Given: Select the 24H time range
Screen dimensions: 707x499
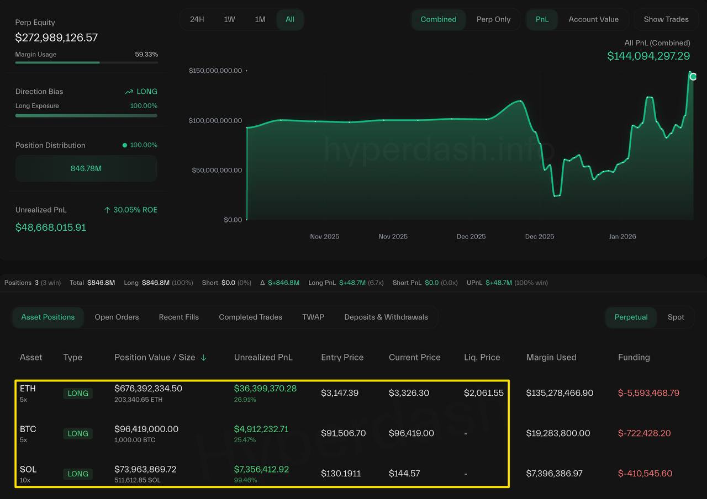Looking at the screenshot, I should click(x=197, y=19).
